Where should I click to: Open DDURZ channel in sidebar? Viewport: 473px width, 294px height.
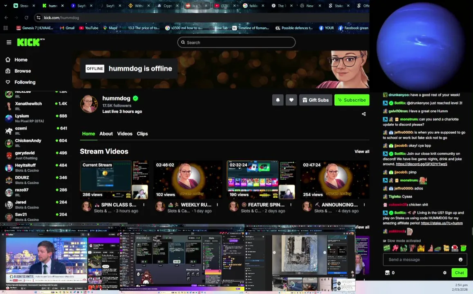[x=36, y=180]
